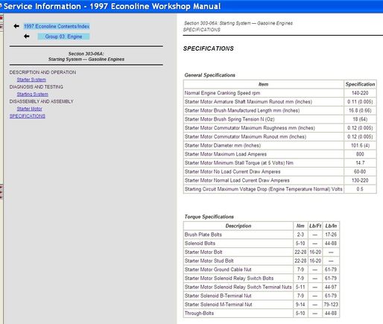The image size is (383, 324).
Task: Click the Service Information title bar
Action: pos(191,6)
